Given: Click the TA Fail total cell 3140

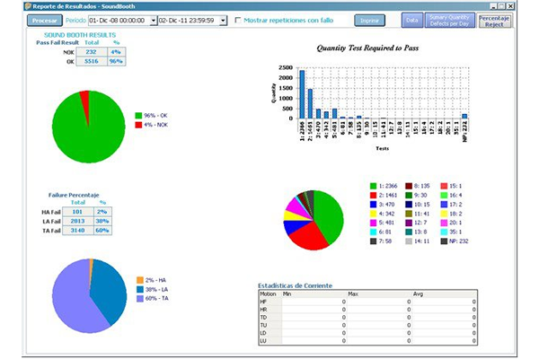Looking at the screenshot, I should (79, 229).
